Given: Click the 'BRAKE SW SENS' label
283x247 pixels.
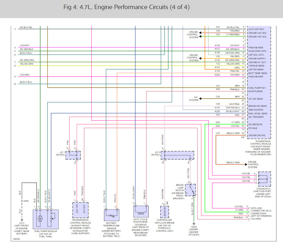Looking at the screenshot, I should tap(257, 106).
